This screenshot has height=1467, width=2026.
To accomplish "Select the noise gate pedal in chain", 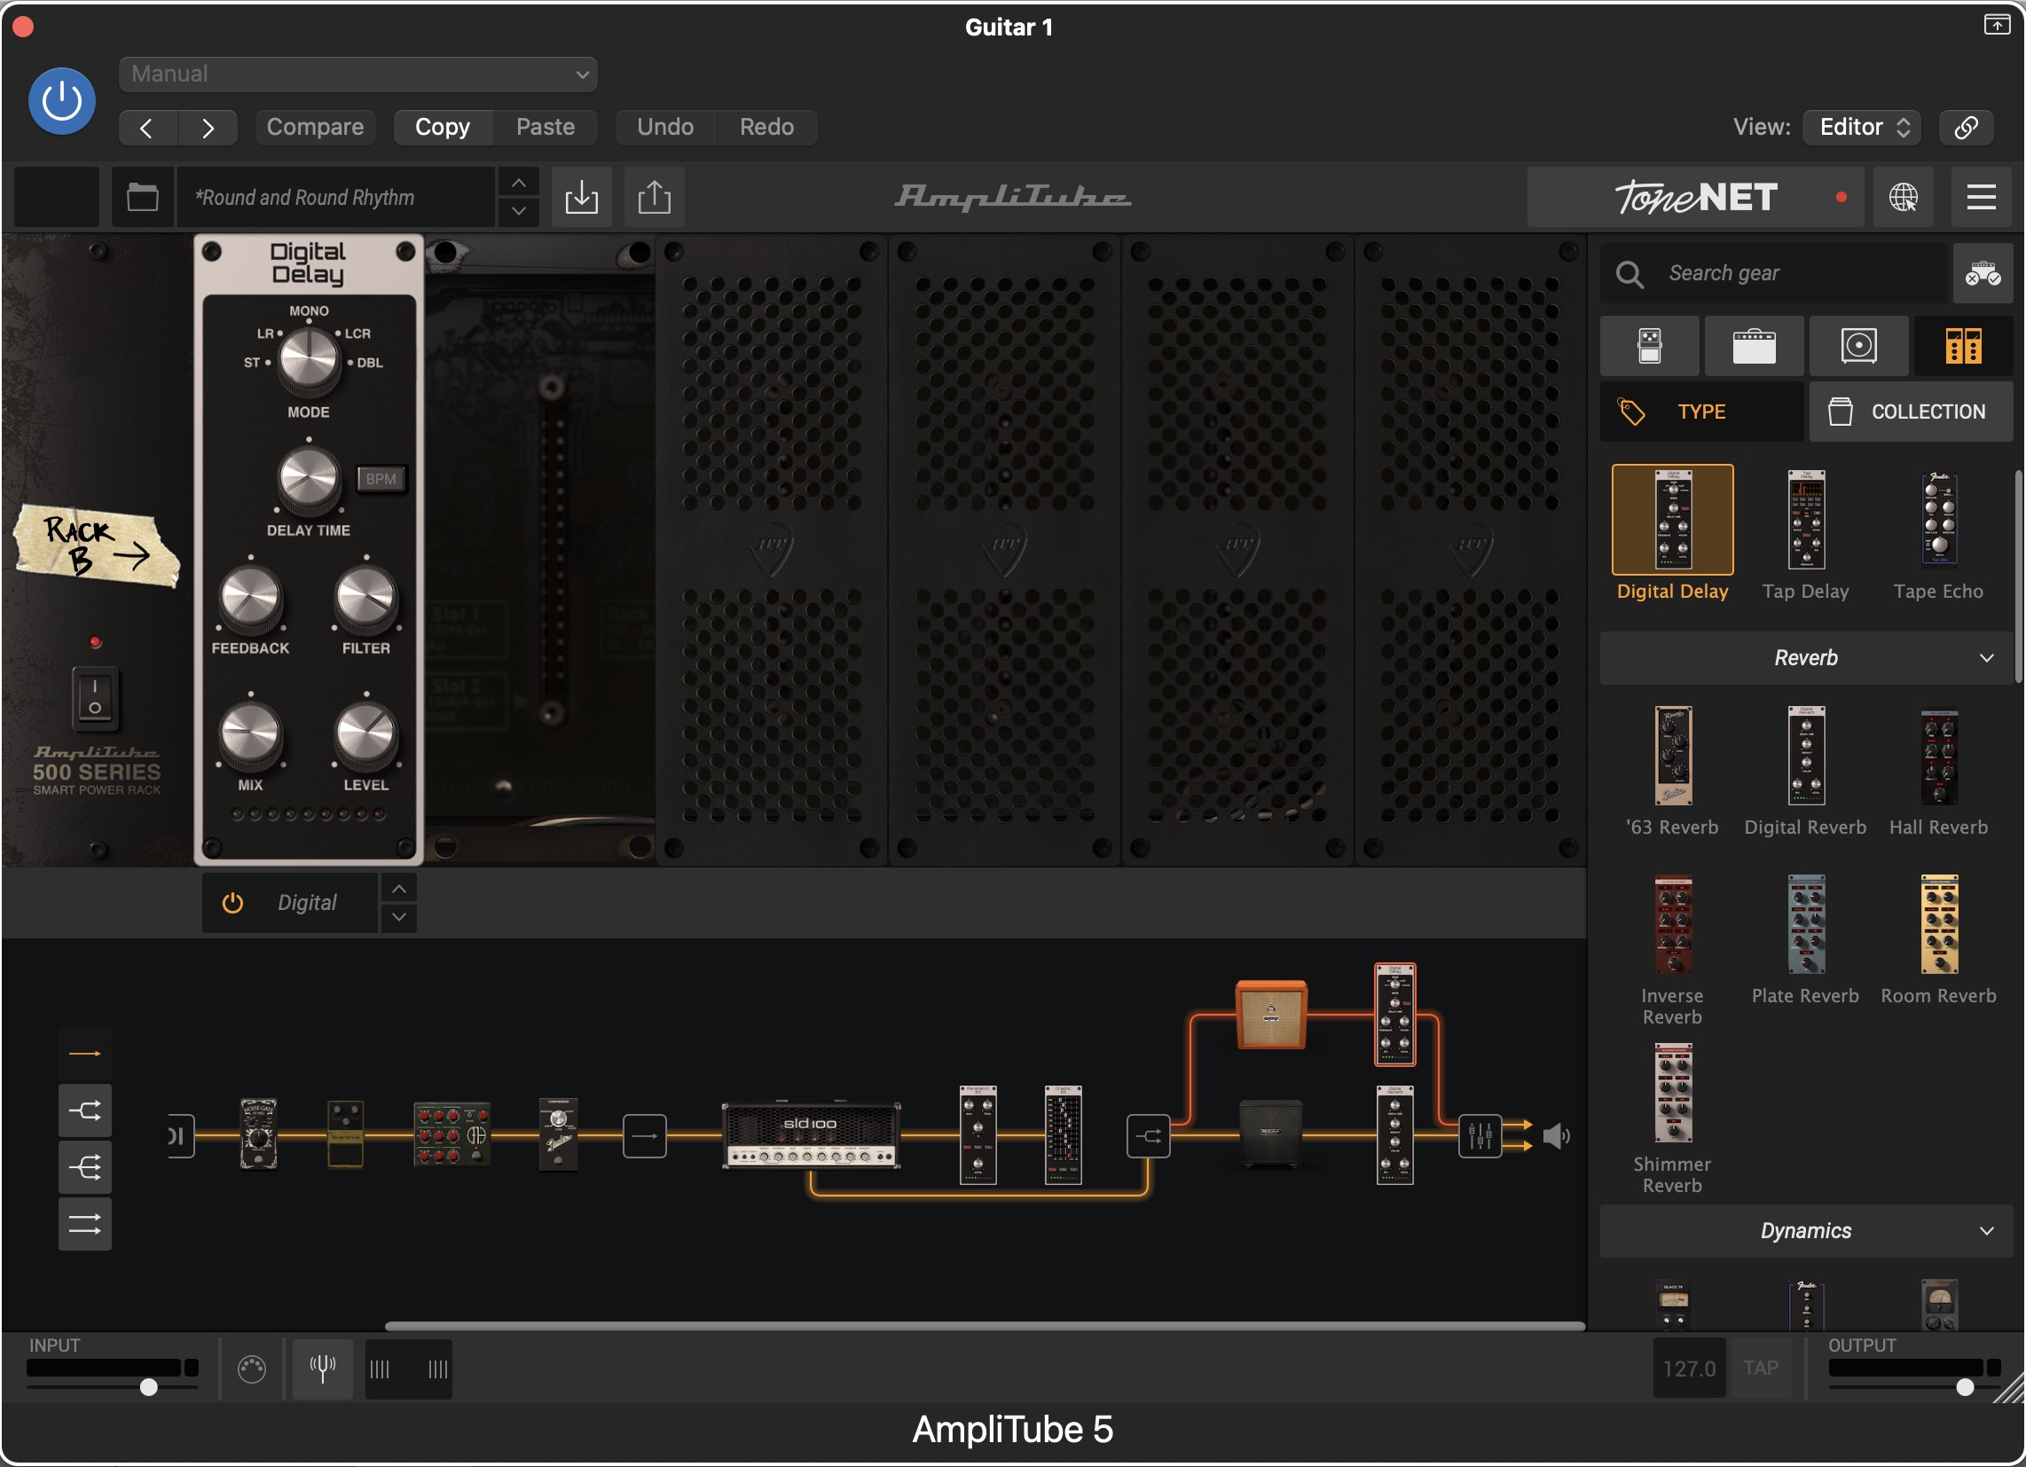I will click(x=258, y=1134).
